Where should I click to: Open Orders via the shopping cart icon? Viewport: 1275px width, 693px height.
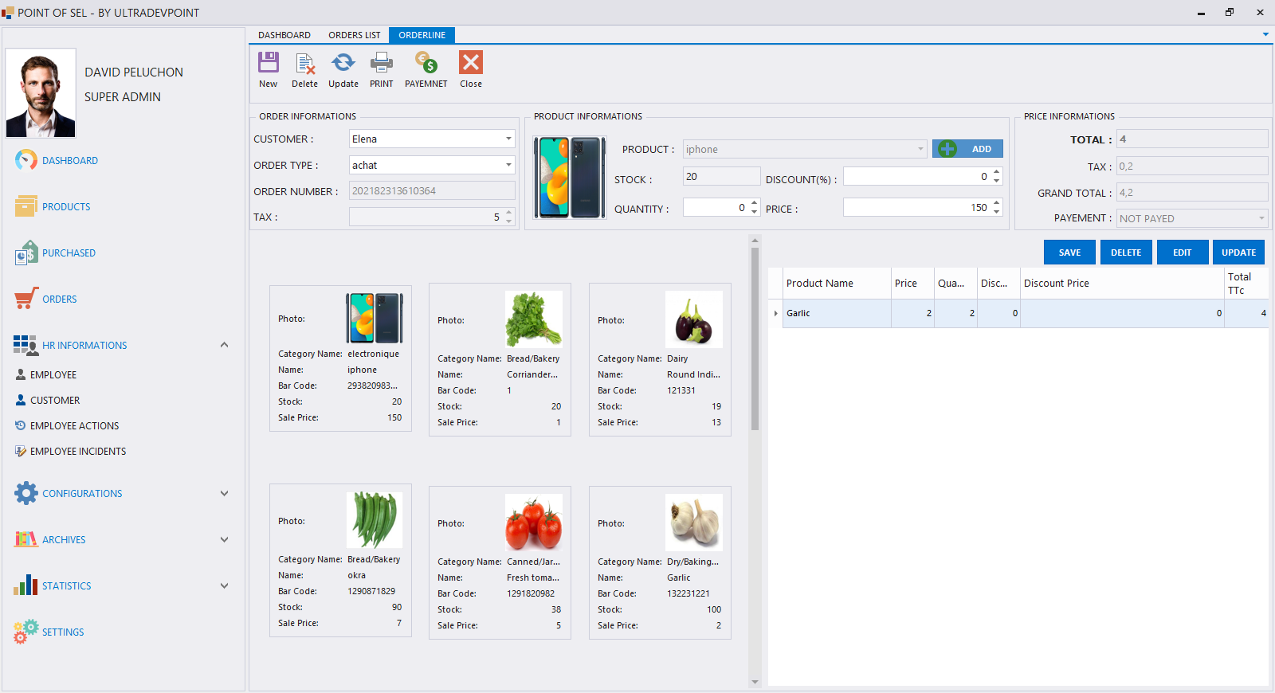coord(26,299)
